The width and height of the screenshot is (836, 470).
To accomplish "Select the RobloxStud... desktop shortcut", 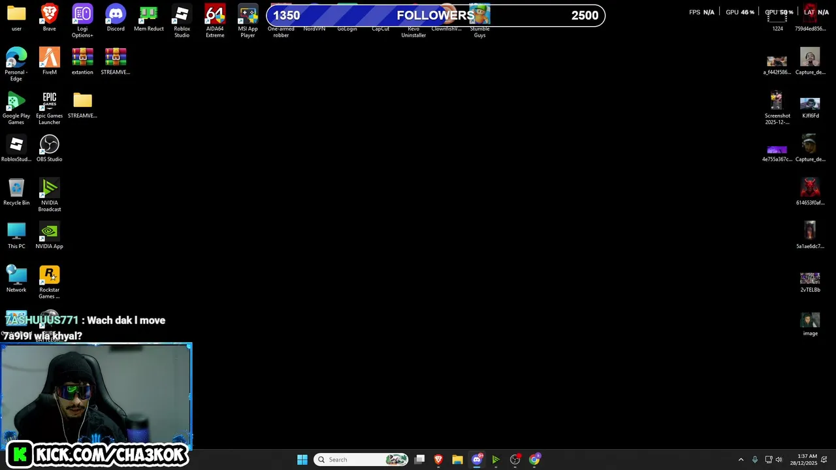I will tap(16, 148).
